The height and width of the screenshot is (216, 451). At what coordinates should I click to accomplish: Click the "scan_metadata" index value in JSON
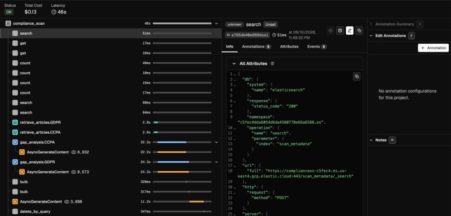tap(294, 144)
